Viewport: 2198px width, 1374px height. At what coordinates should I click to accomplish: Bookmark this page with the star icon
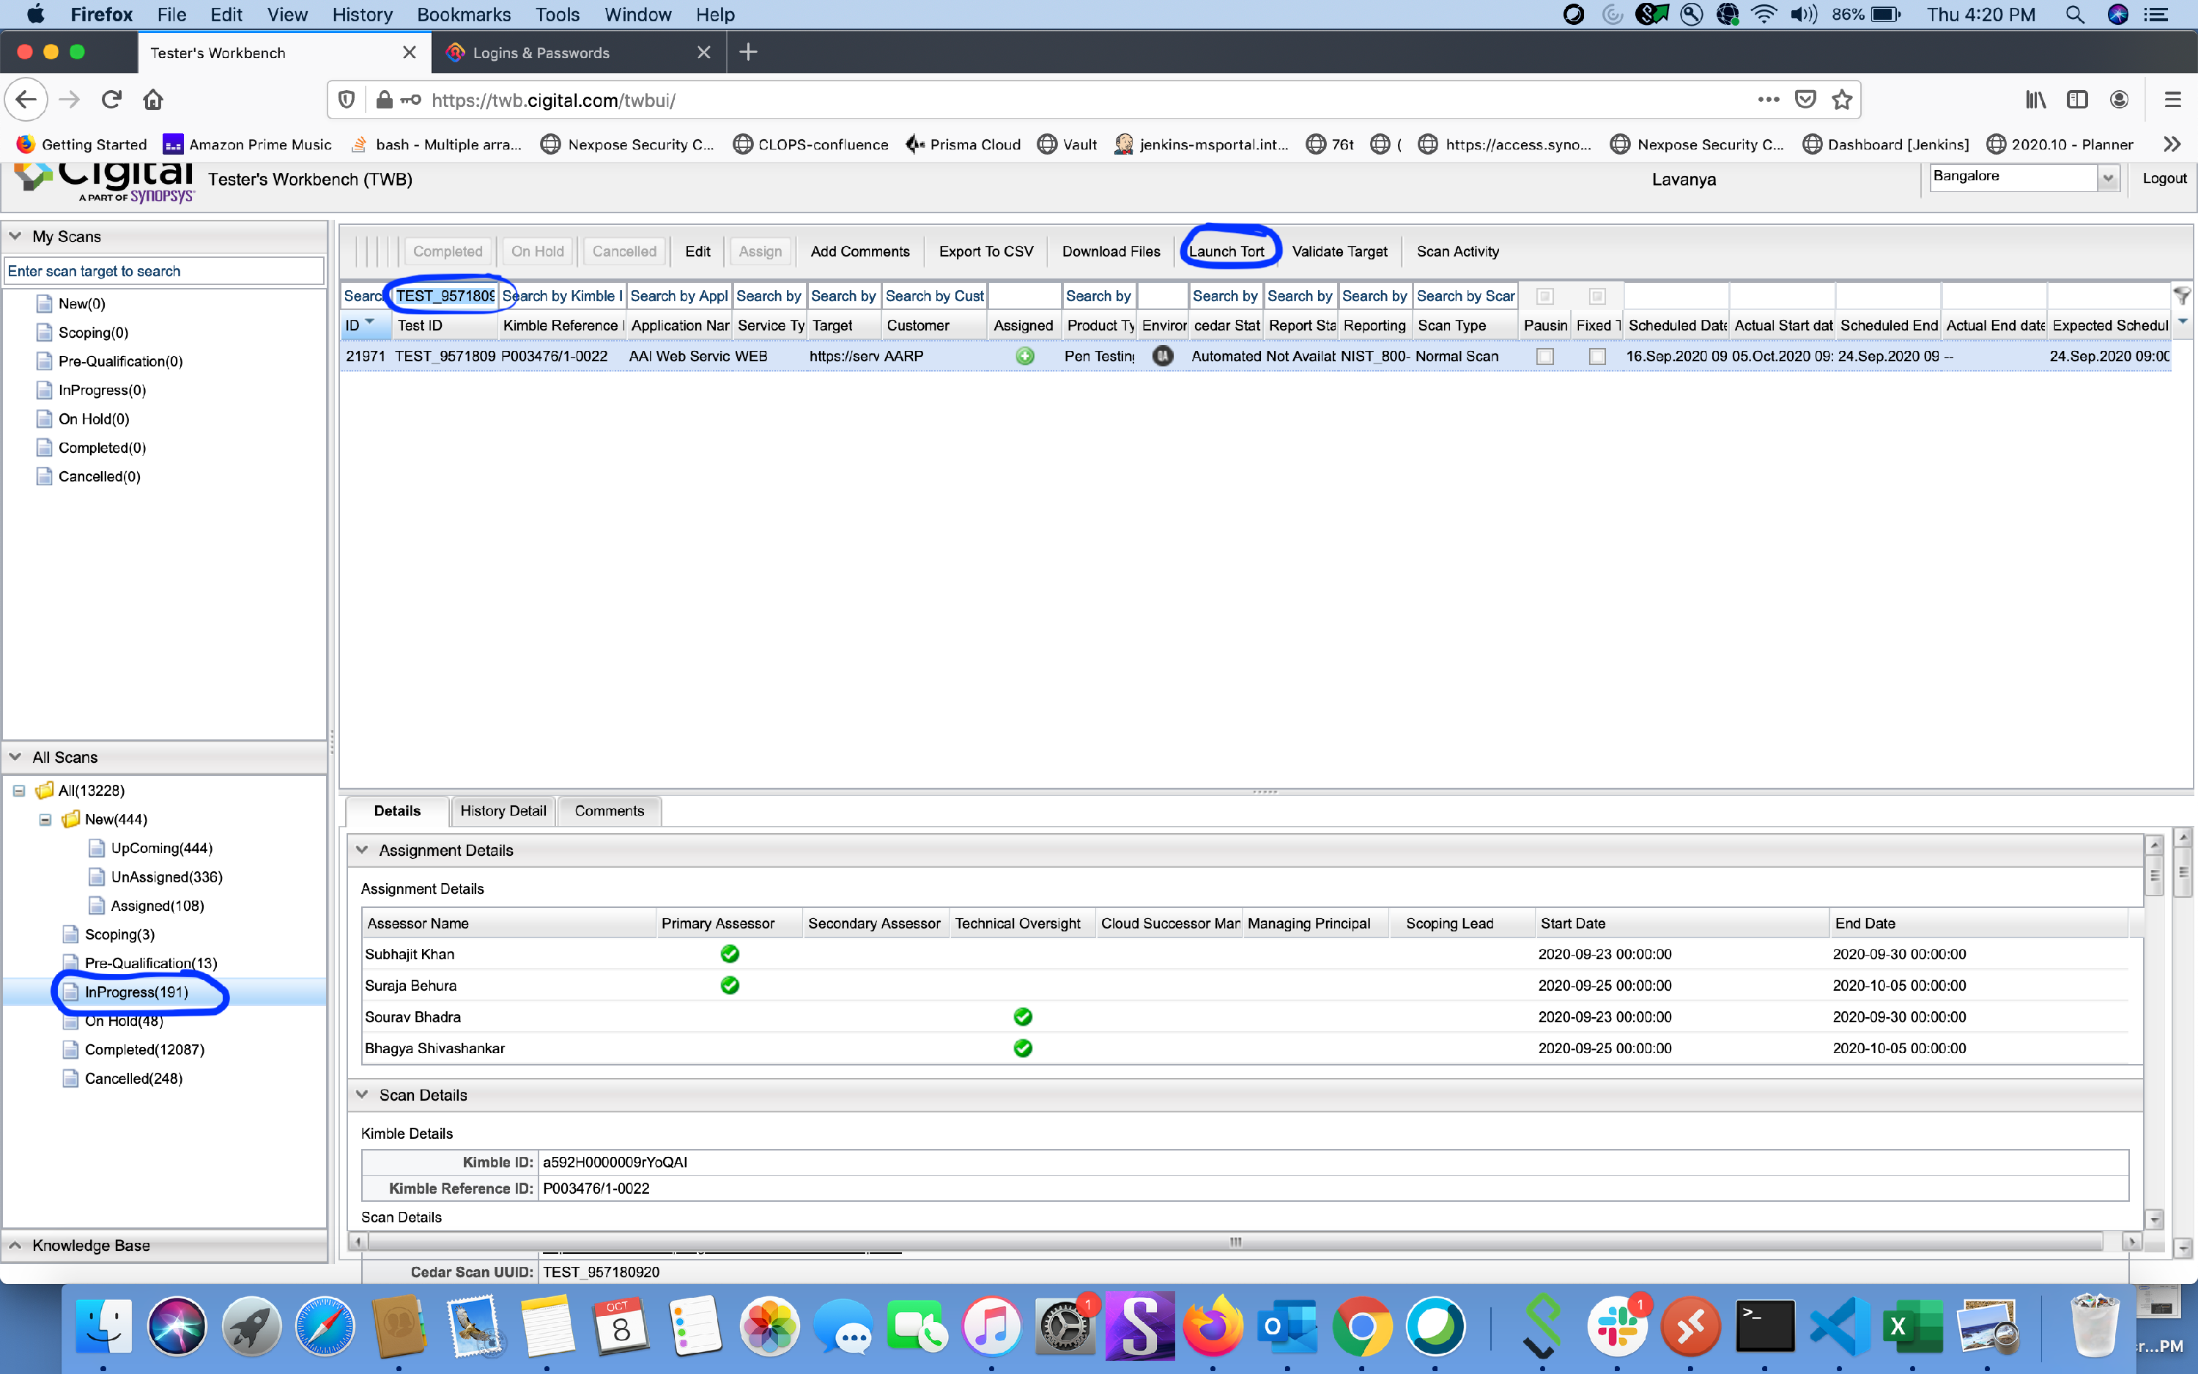click(1841, 100)
